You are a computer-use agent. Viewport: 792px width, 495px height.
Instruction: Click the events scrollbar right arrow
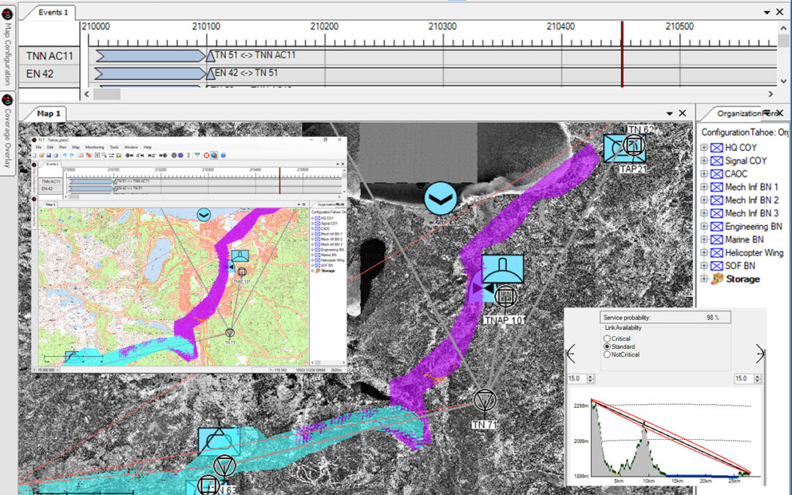(x=770, y=94)
